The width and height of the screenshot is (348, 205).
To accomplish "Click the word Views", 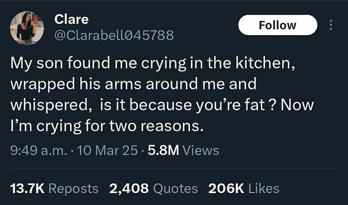I will click(200, 149).
